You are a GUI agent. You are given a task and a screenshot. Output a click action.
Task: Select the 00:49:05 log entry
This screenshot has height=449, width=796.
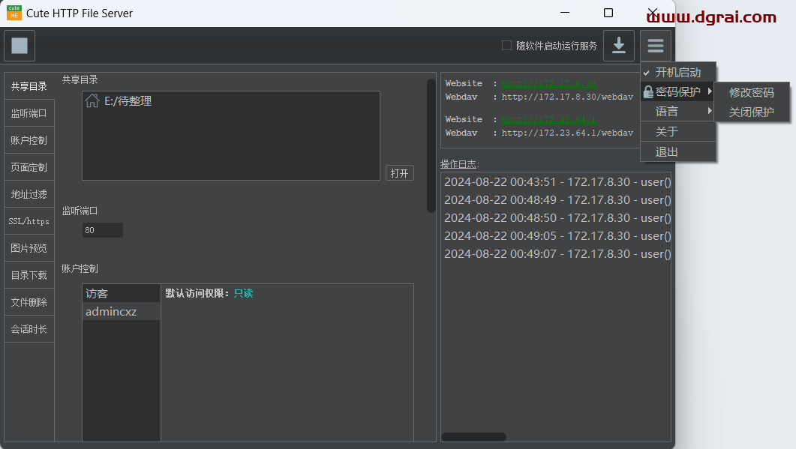tap(557, 236)
